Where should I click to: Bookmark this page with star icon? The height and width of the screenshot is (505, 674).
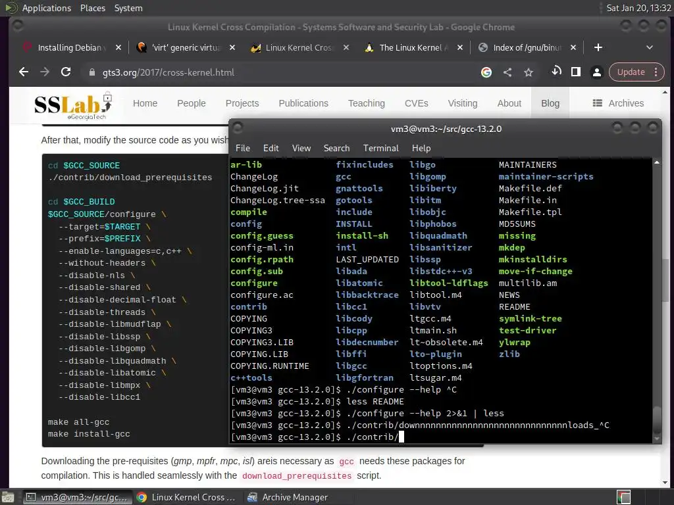tap(529, 72)
